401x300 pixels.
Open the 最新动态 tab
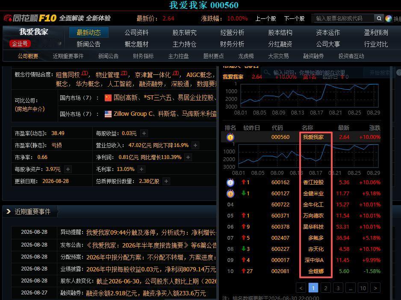point(89,32)
